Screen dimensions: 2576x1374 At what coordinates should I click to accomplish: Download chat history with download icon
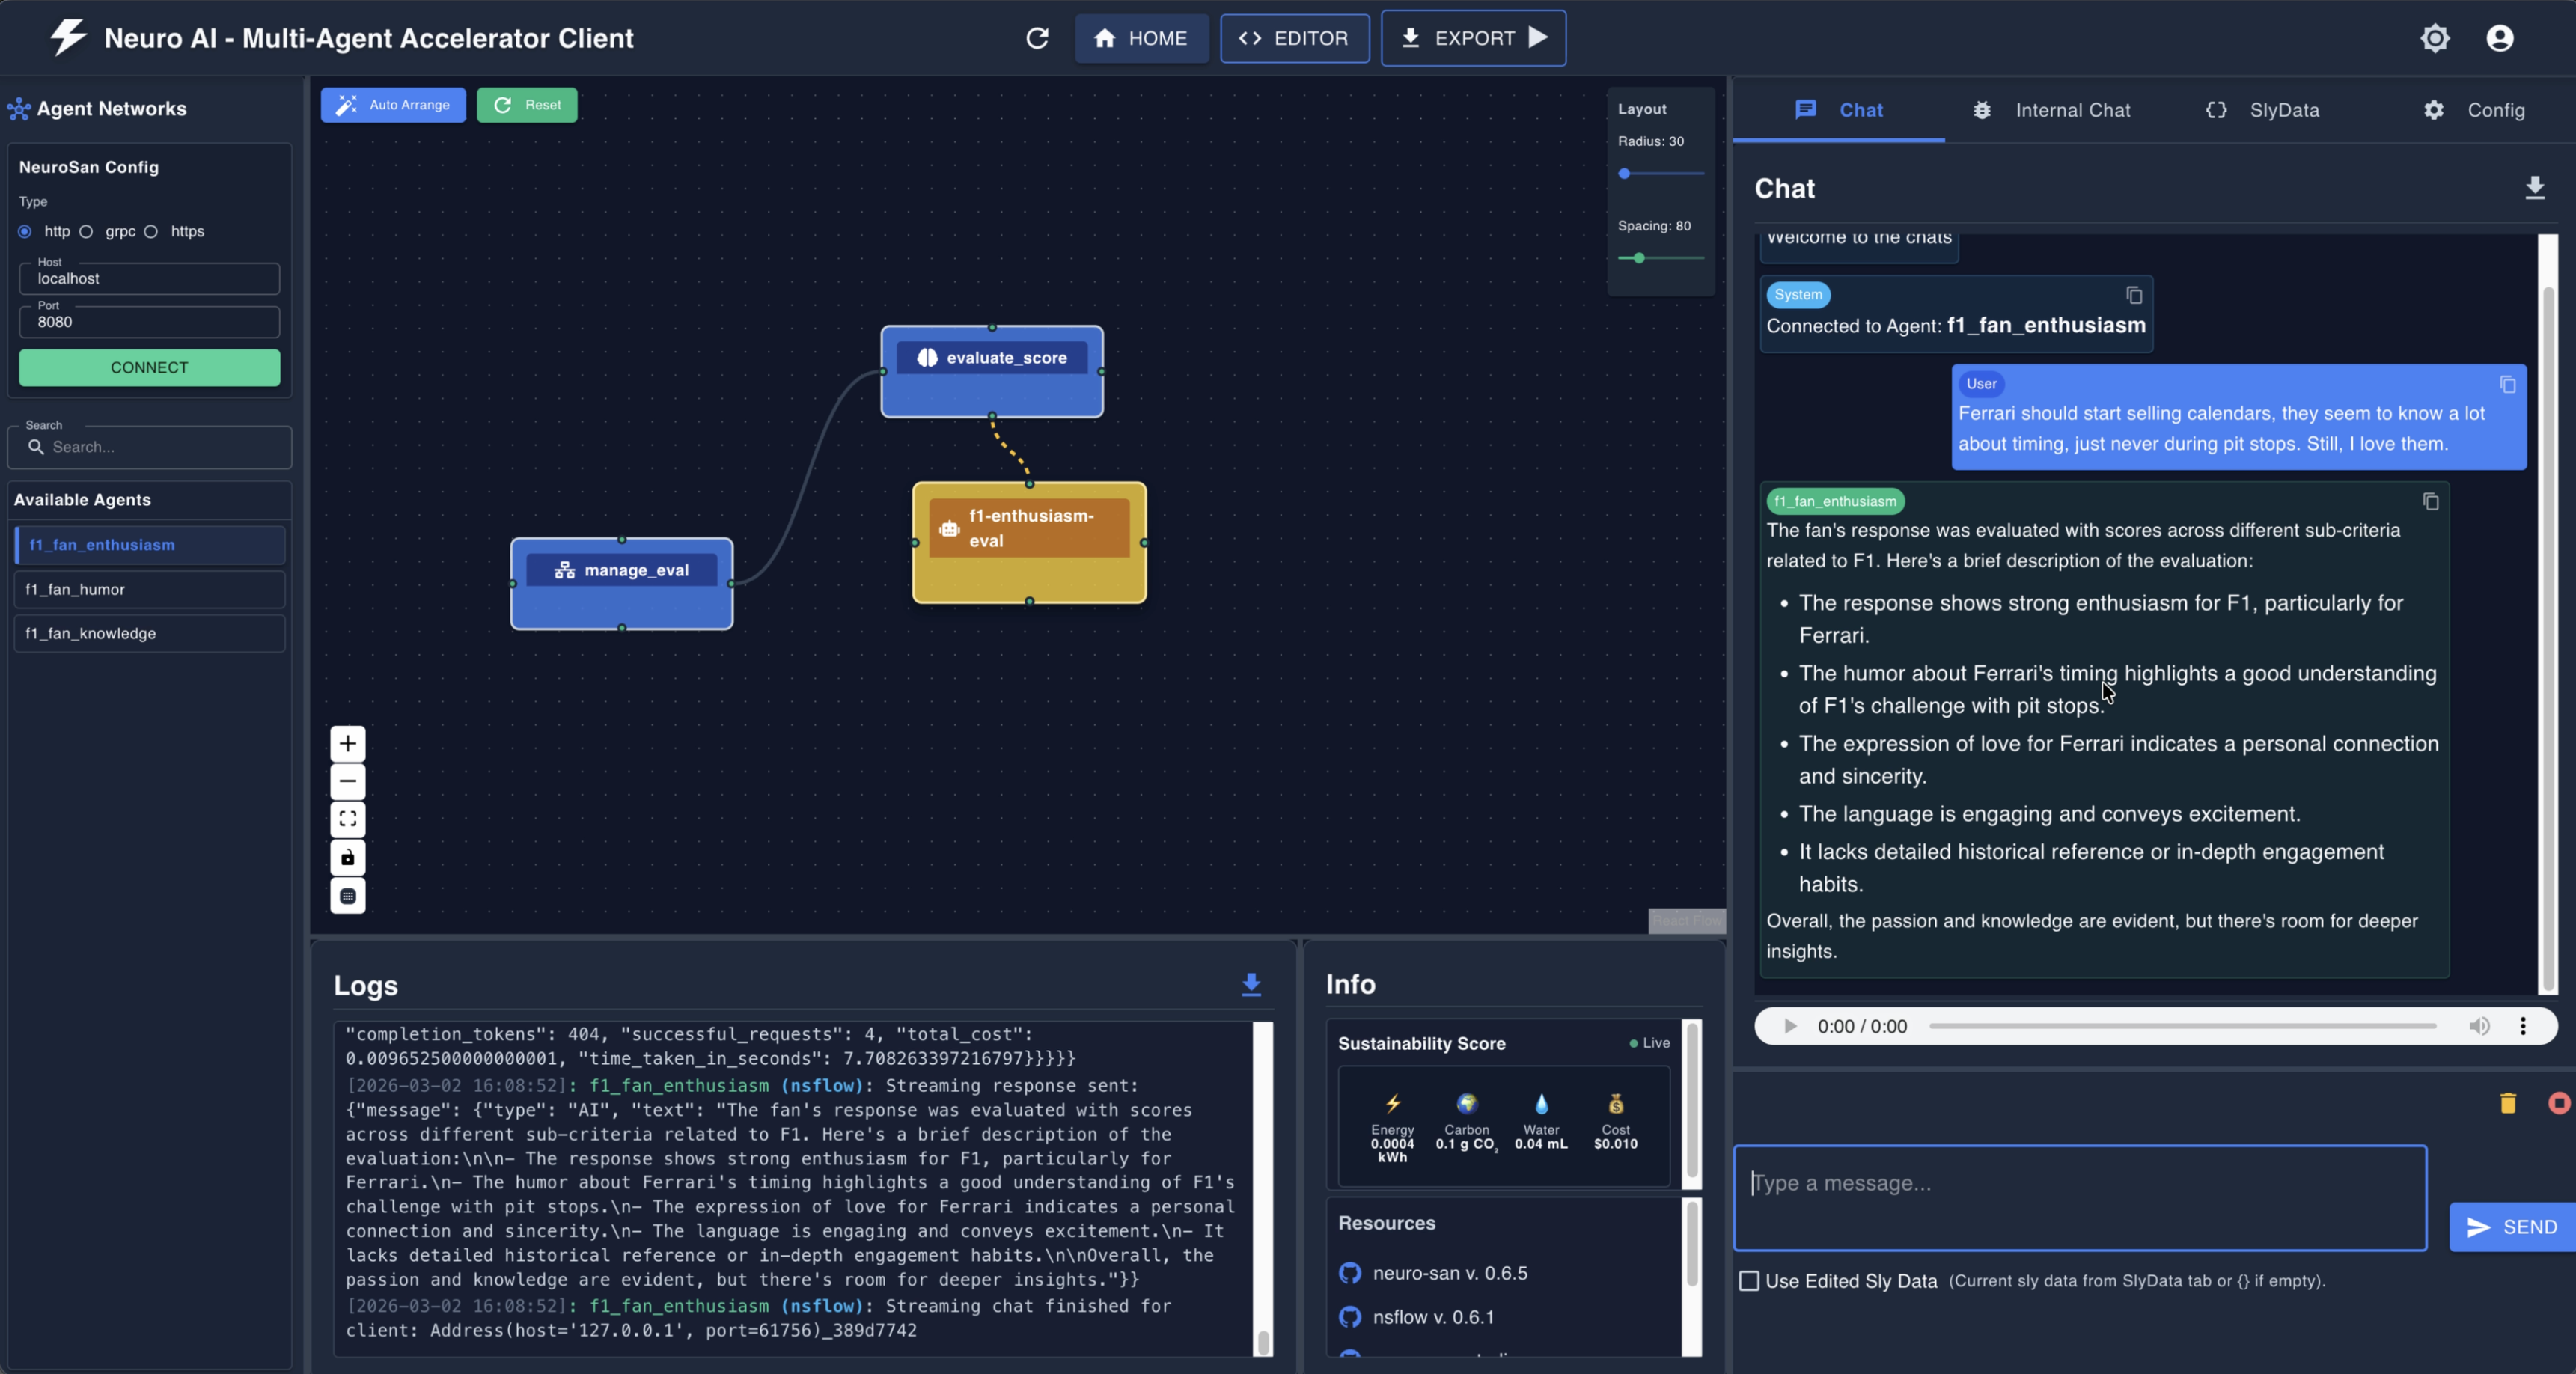[x=2534, y=187]
